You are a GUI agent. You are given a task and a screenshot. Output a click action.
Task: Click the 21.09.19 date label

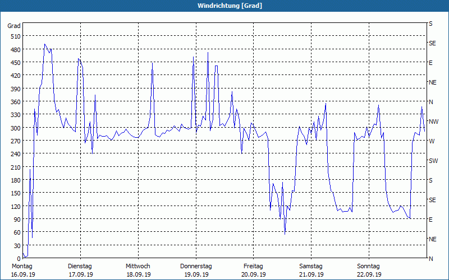(x=311, y=274)
